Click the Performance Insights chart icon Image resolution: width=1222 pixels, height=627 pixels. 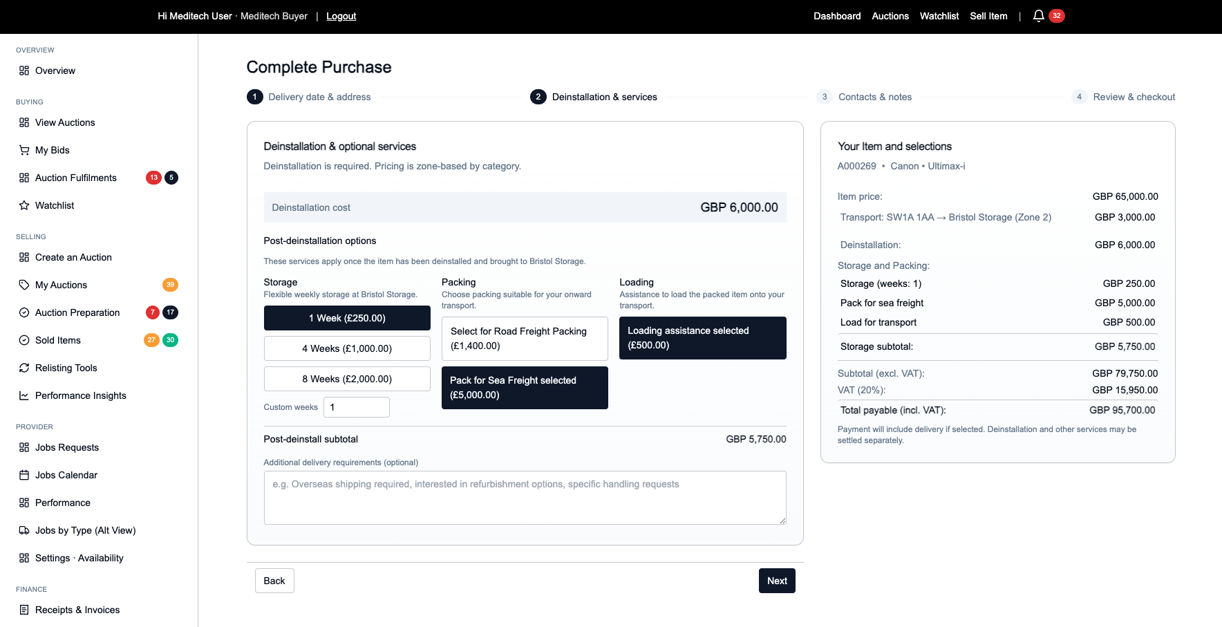(x=24, y=395)
